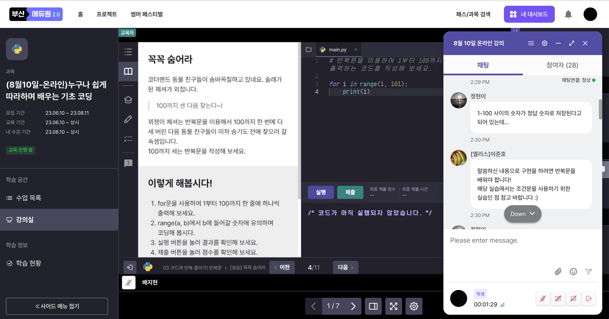Click line 4 print(i) in the editor

pos(356,92)
